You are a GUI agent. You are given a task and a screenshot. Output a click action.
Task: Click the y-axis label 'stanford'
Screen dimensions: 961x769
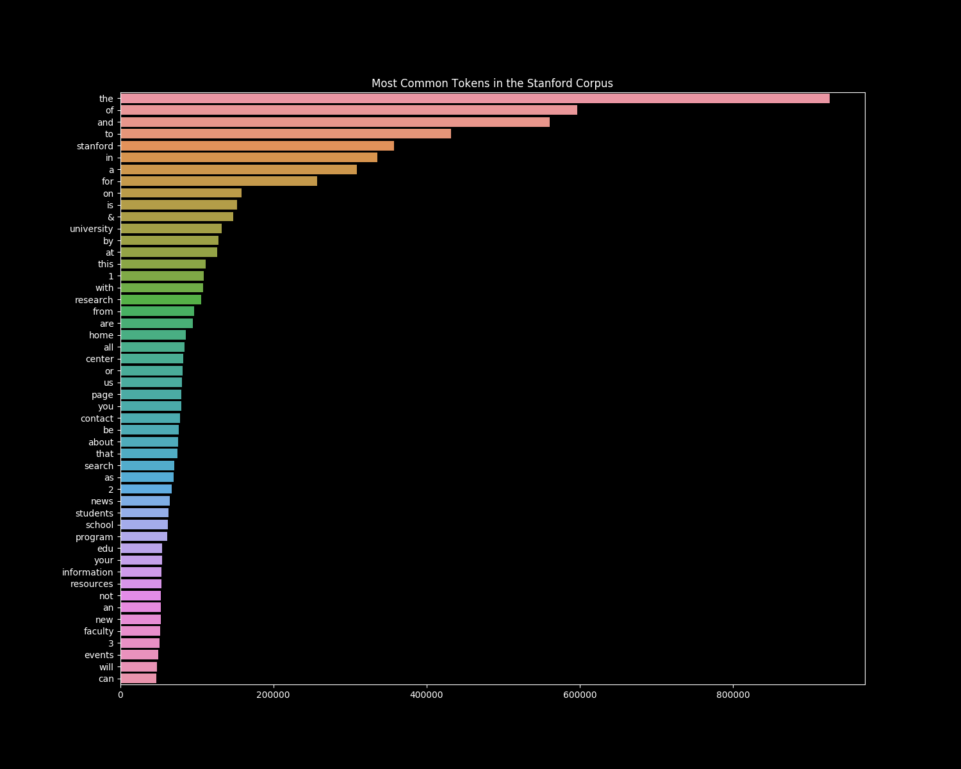95,146
